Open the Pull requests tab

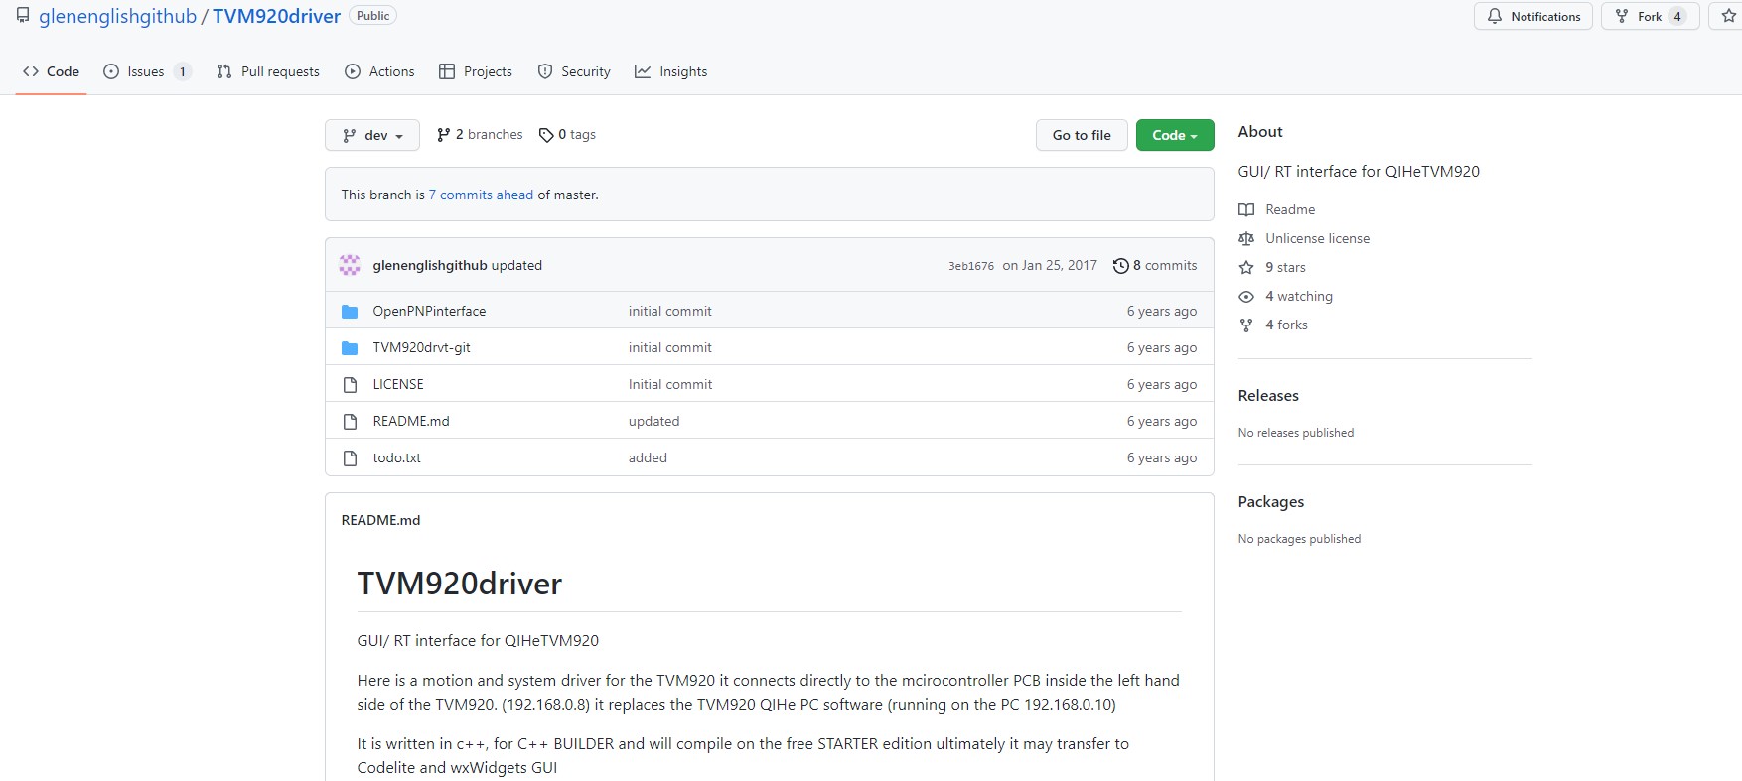(x=268, y=71)
